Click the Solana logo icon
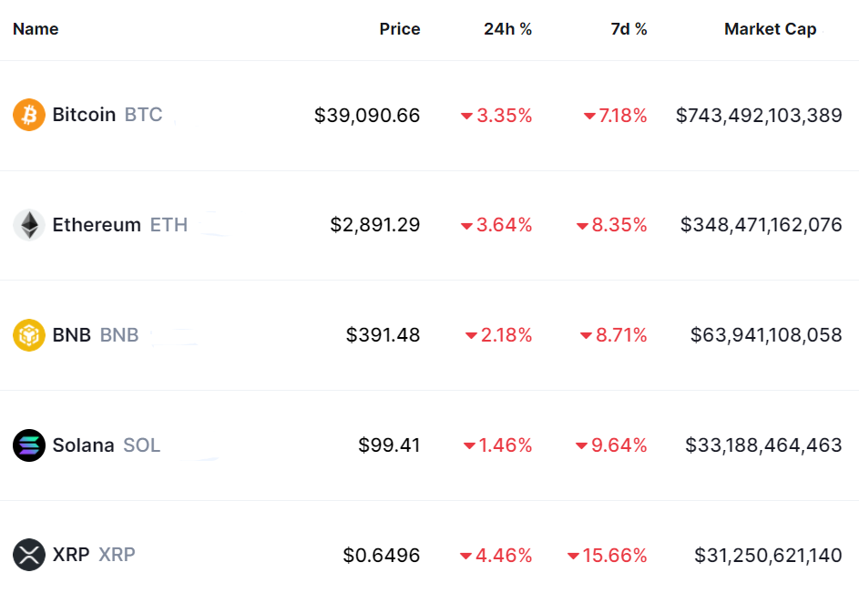Viewport: 859px width, 593px height. click(x=29, y=445)
